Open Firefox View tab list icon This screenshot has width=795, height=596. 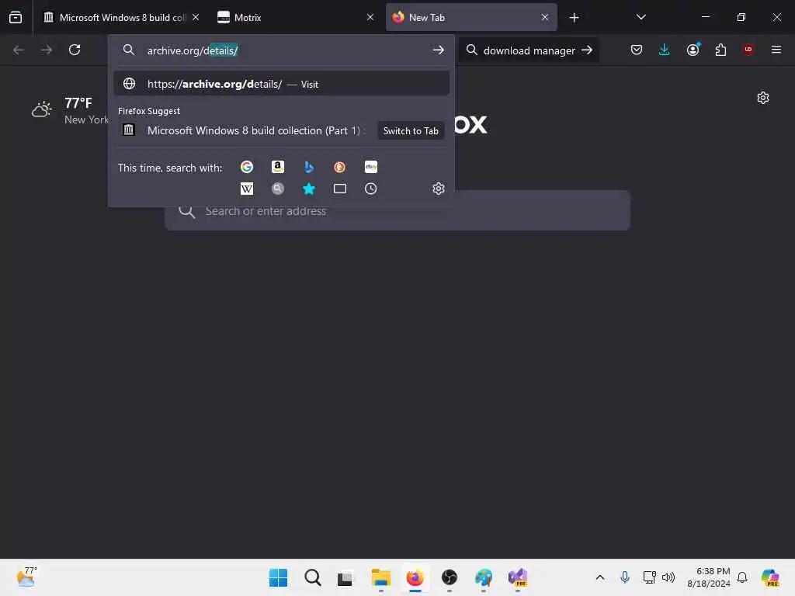[x=16, y=17]
